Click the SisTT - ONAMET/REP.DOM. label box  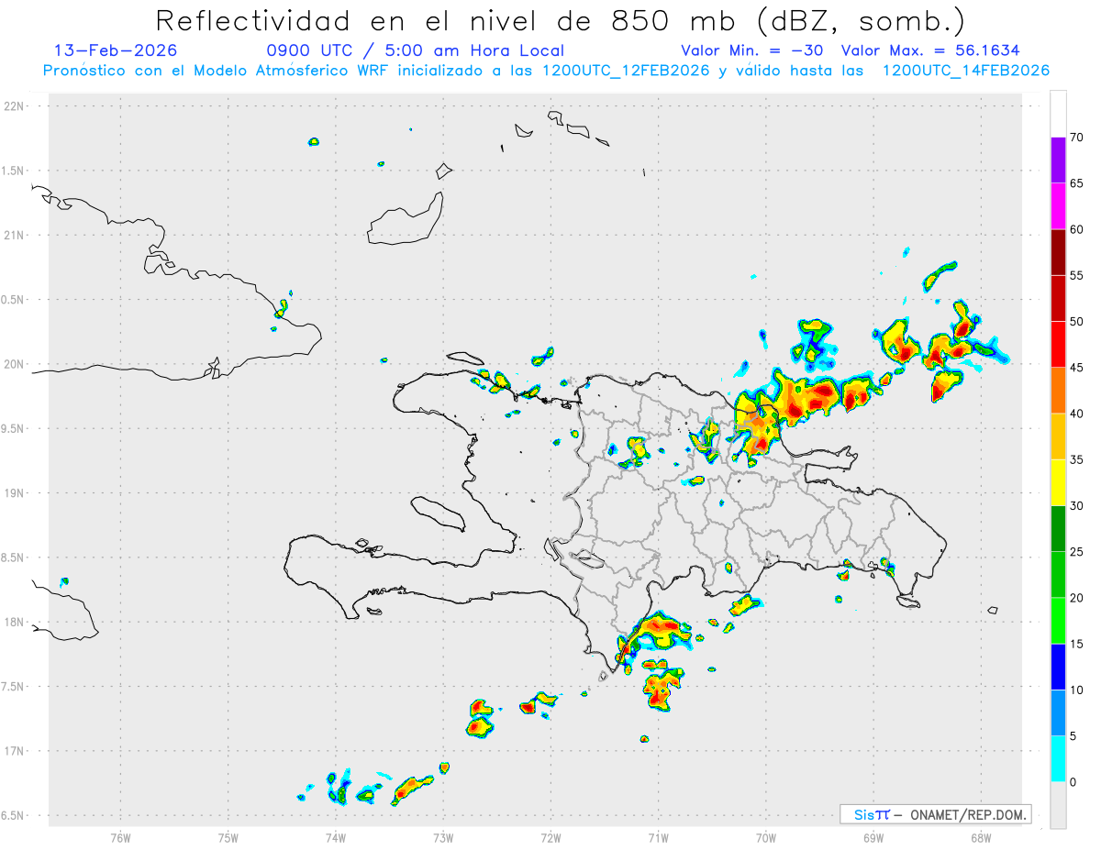click(x=936, y=814)
